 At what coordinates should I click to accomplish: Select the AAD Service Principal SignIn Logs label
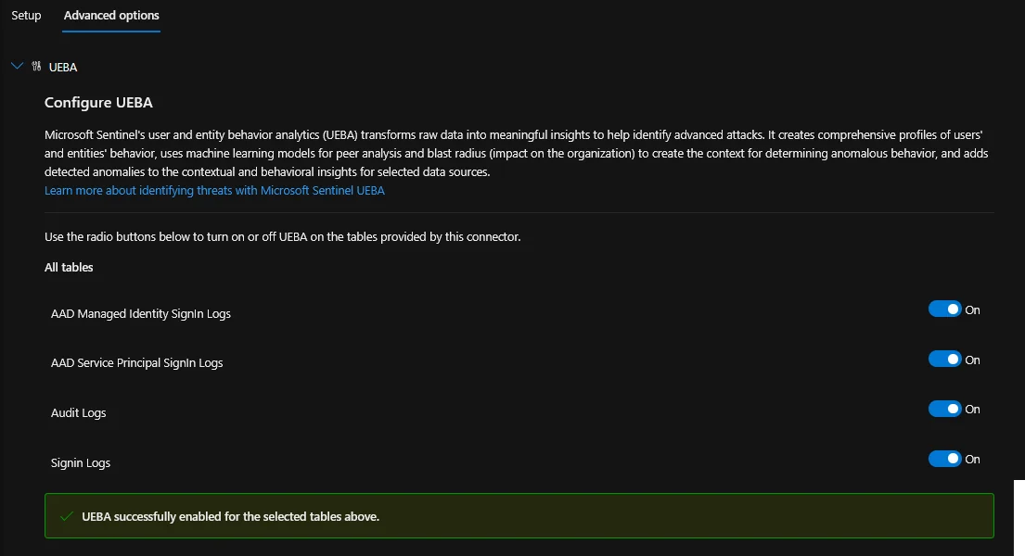pos(137,363)
